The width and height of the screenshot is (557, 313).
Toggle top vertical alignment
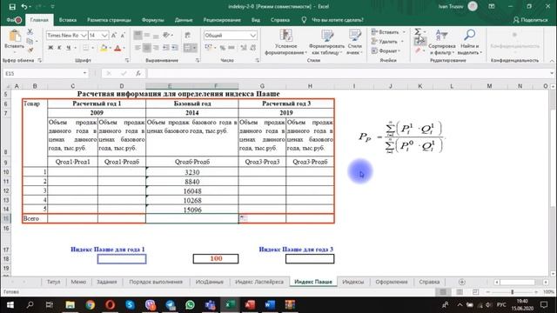138,35
